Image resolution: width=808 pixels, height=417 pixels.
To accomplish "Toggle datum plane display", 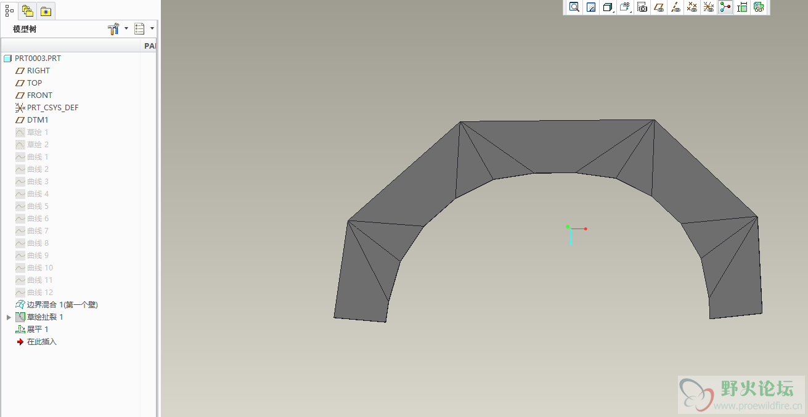I will tap(659, 7).
